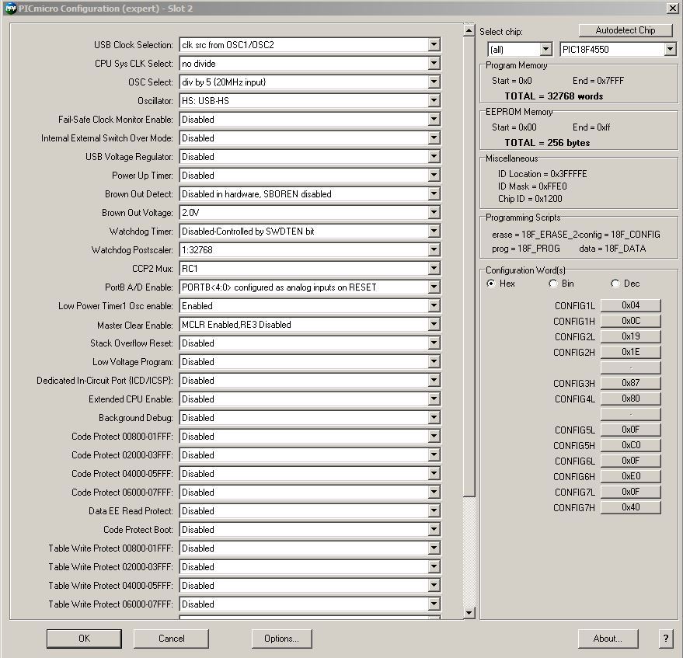Open the Brown Out Voltage dropdown
This screenshot has width=683, height=658.
point(434,213)
